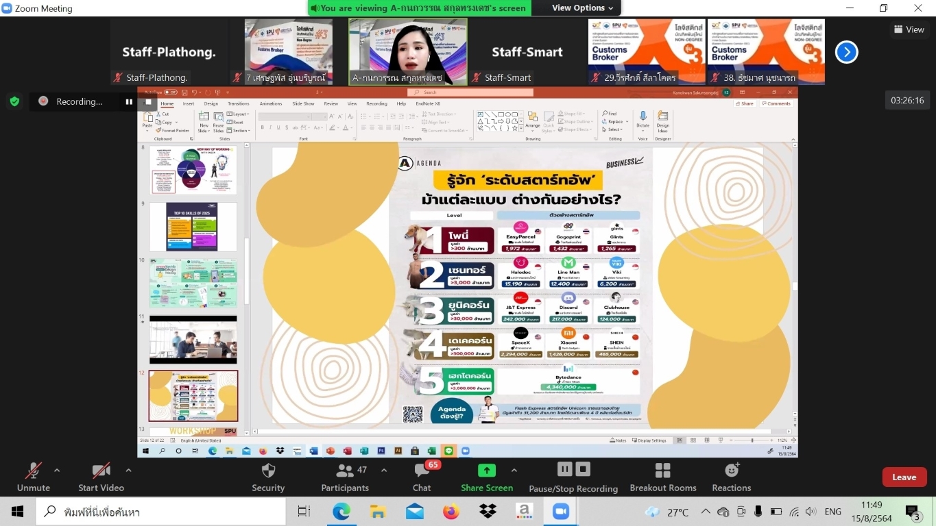
Task: Stop recording using top-left square button
Action: (x=147, y=101)
